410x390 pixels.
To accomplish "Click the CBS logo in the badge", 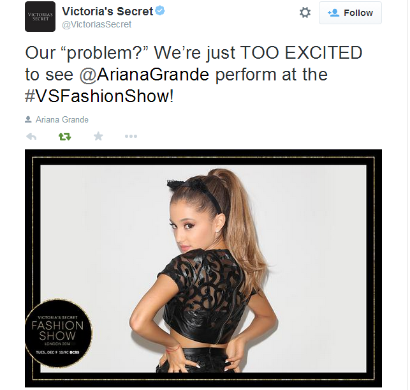I will point(73,352).
